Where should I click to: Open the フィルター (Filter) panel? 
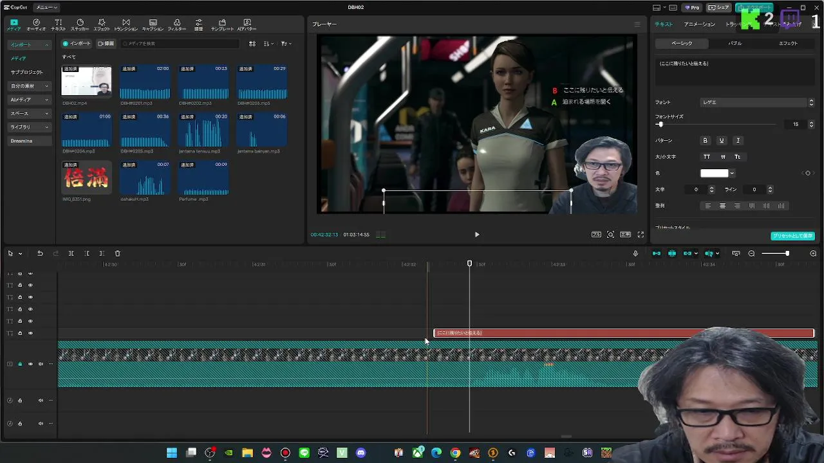click(x=176, y=24)
